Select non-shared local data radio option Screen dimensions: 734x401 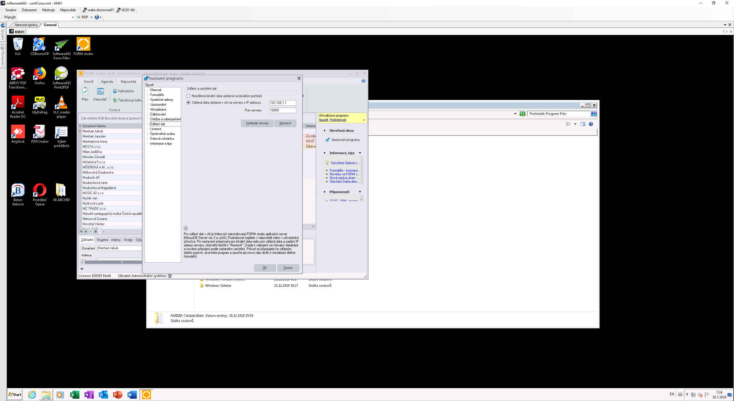click(188, 96)
